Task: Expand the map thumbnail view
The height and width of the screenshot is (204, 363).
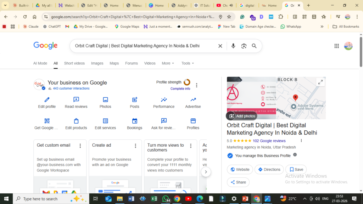Action: tap(320, 82)
